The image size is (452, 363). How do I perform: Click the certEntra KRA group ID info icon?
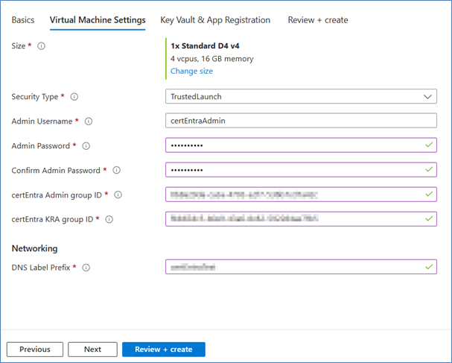pos(109,220)
